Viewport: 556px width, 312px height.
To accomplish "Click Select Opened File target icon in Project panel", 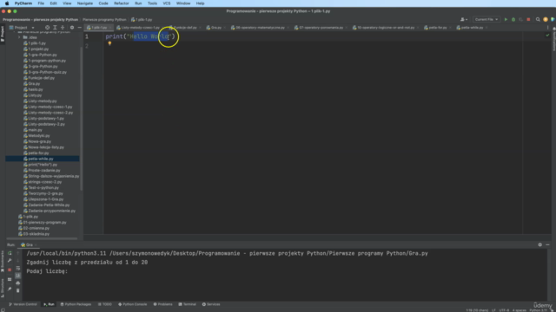I will tap(47, 27).
